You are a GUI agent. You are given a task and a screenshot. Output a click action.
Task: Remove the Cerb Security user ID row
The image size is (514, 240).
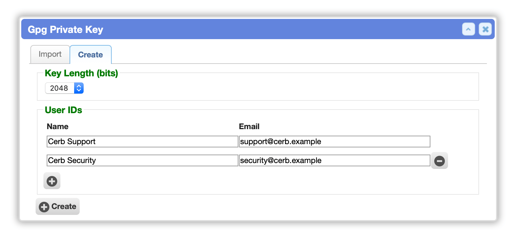439,160
